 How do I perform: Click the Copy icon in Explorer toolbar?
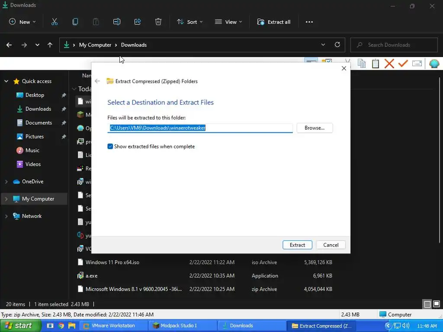click(75, 22)
